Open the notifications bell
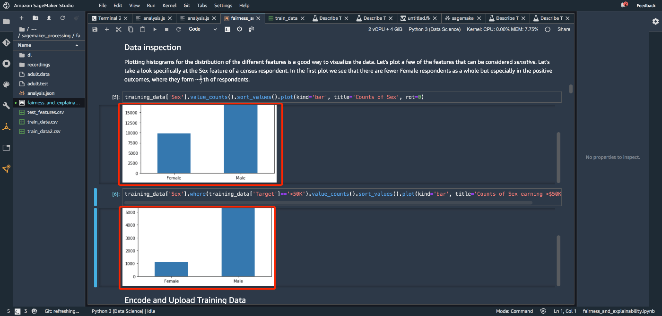Image resolution: width=662 pixels, height=316 pixels. [x=624, y=5]
